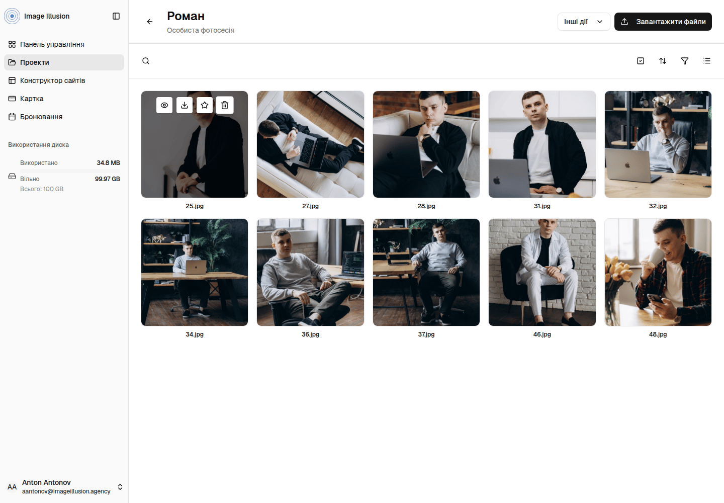This screenshot has width=724, height=503.
Task: Go back with the arrow icon
Action: click(x=150, y=22)
